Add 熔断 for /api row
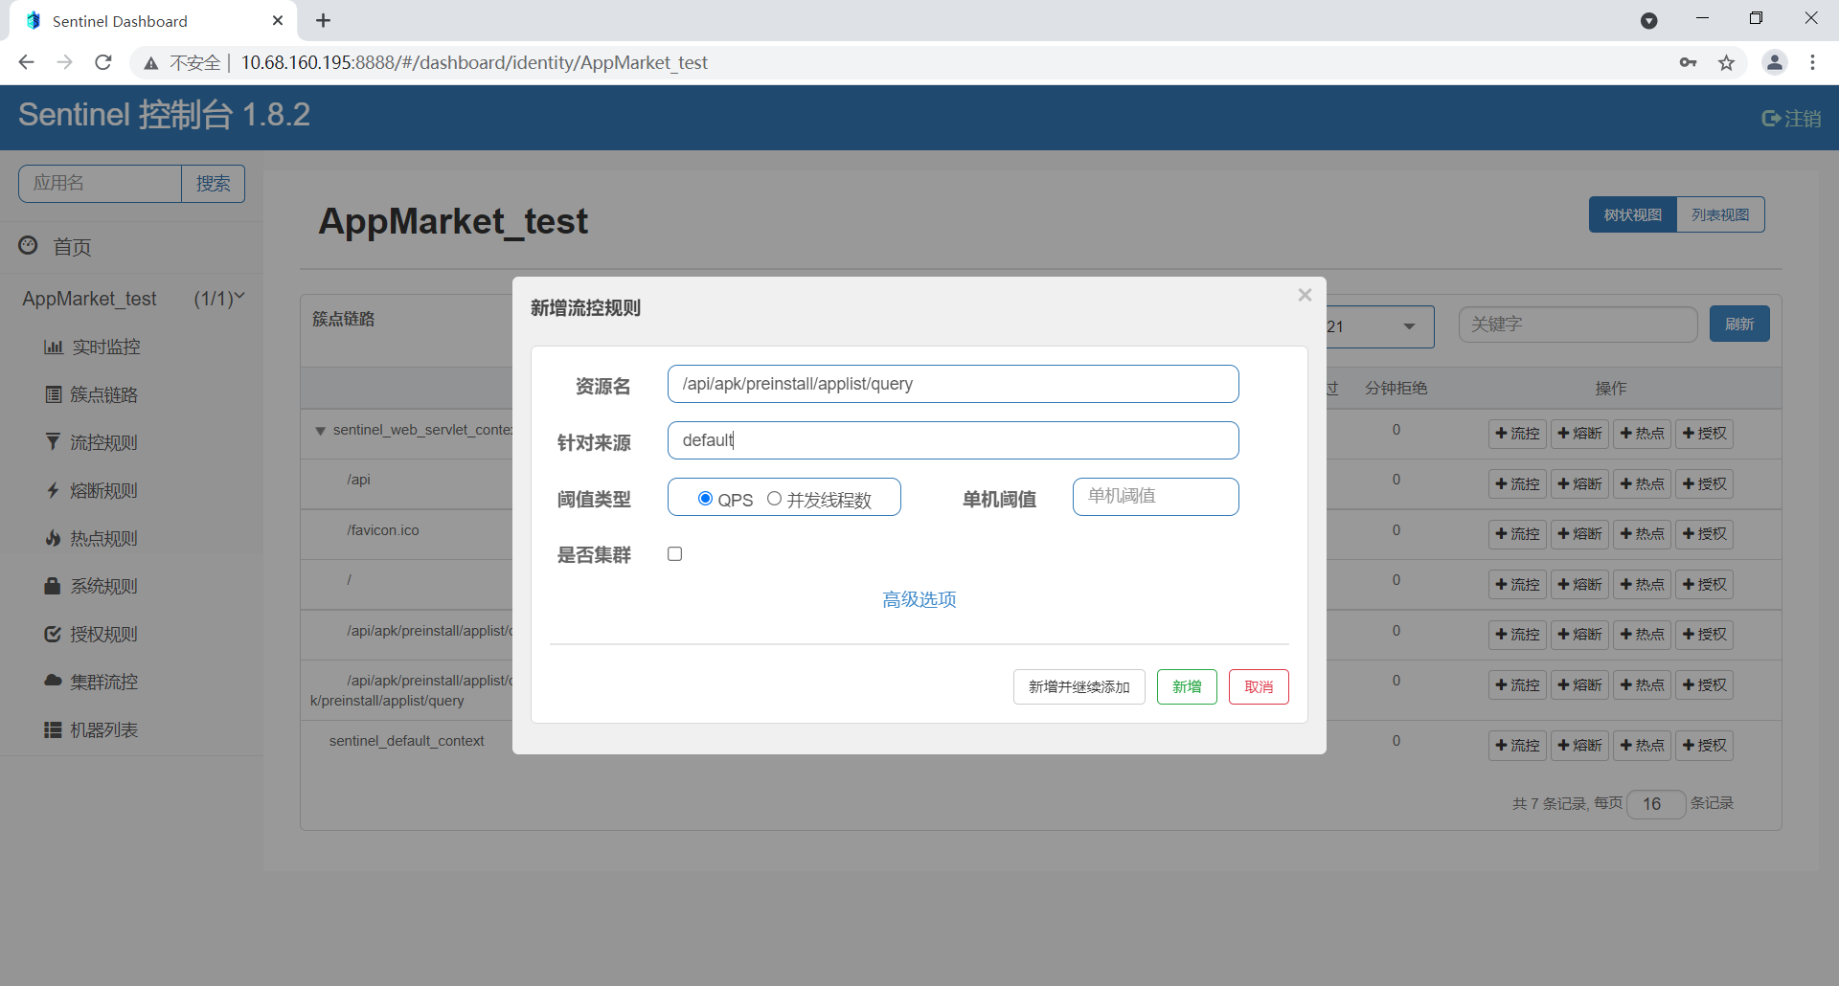This screenshot has height=986, width=1839. tap(1579, 484)
